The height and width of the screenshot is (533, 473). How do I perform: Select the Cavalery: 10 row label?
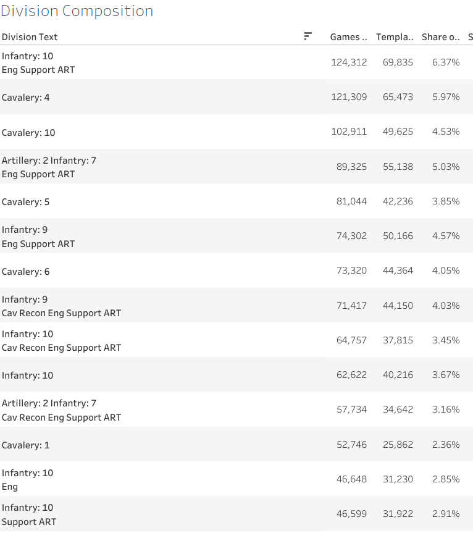[28, 133]
